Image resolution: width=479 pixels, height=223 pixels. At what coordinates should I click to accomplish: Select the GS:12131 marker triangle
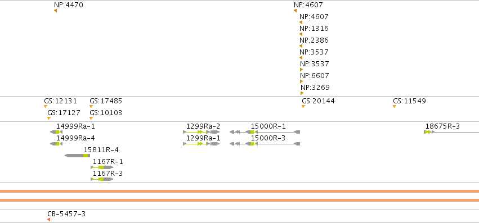(46, 107)
